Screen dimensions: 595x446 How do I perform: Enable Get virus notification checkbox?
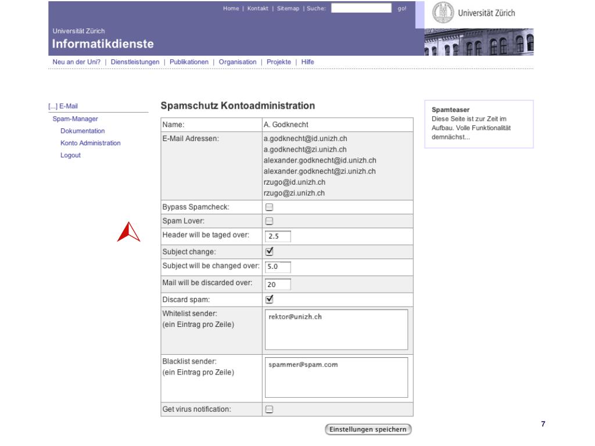tap(269, 409)
